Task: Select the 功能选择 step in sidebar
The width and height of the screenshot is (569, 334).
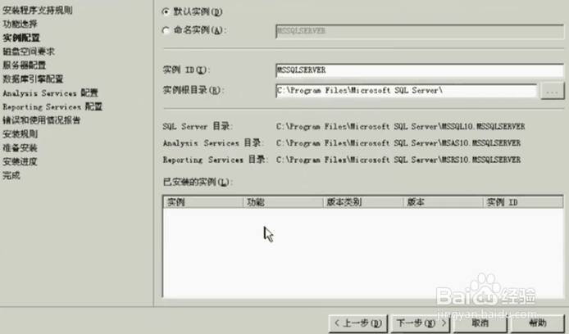Action: 20,24
